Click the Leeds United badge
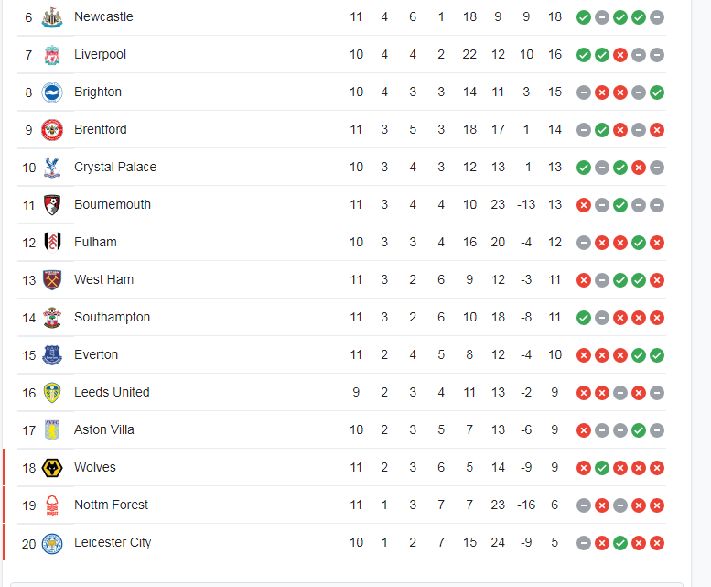711x587 pixels. [52, 392]
